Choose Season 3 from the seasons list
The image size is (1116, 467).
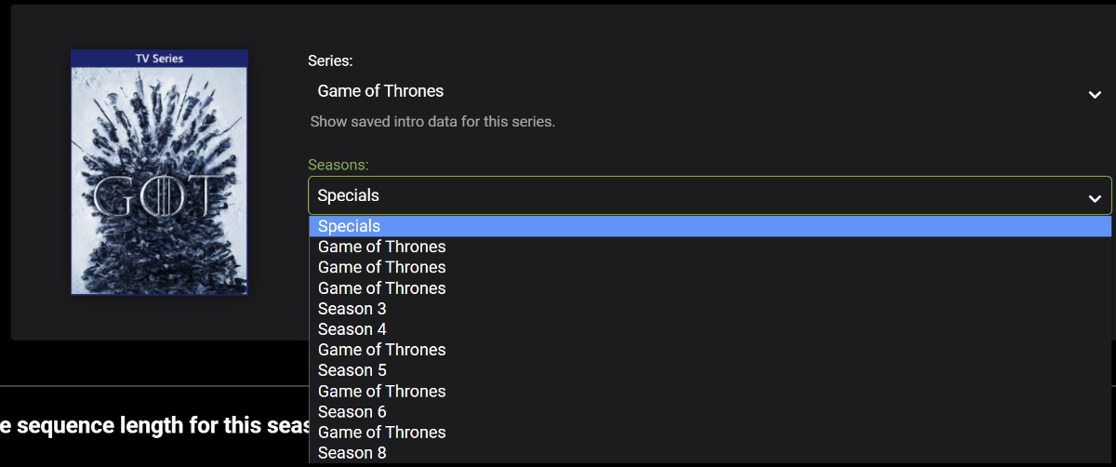point(352,309)
